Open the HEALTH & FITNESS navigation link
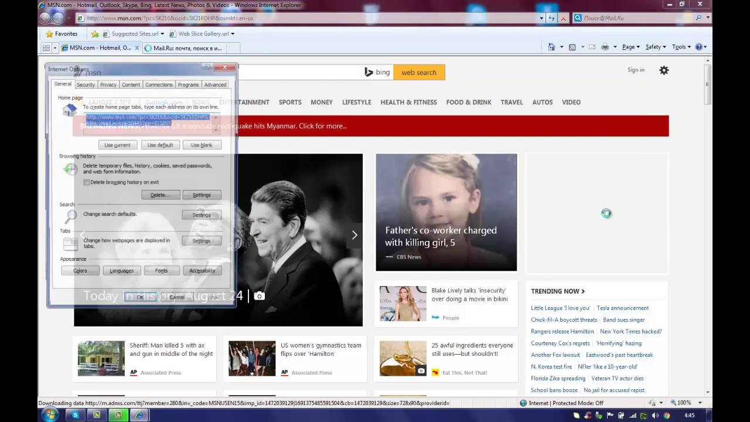This screenshot has height=422, width=750. 408,102
